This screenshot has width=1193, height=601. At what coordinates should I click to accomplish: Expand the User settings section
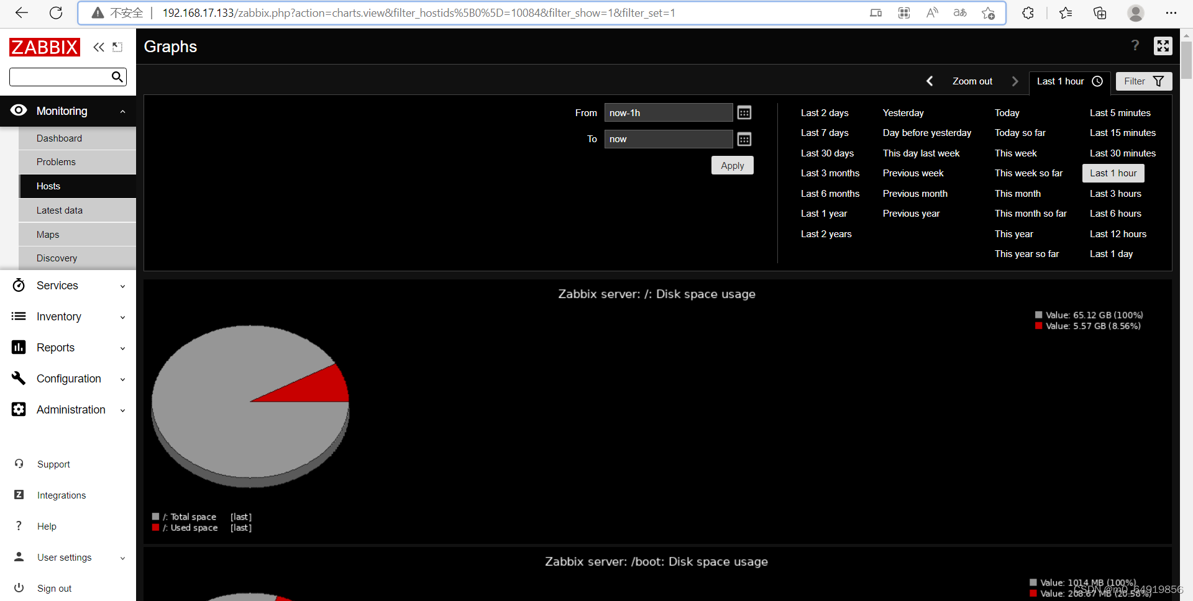click(122, 558)
